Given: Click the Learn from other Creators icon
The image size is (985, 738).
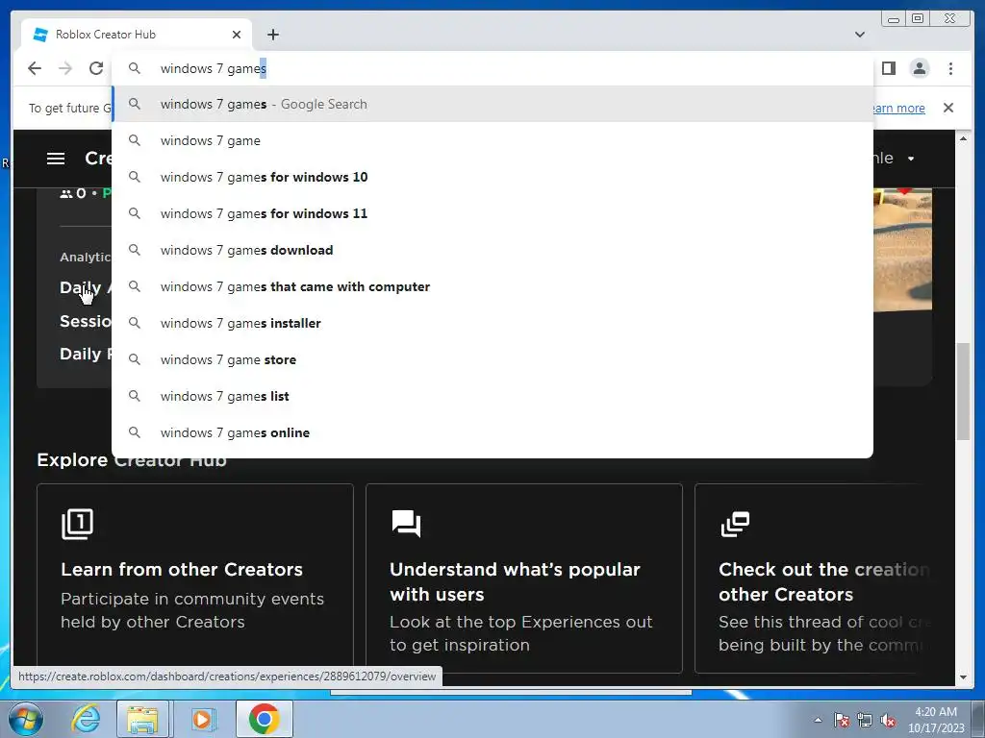Looking at the screenshot, I should 77,524.
